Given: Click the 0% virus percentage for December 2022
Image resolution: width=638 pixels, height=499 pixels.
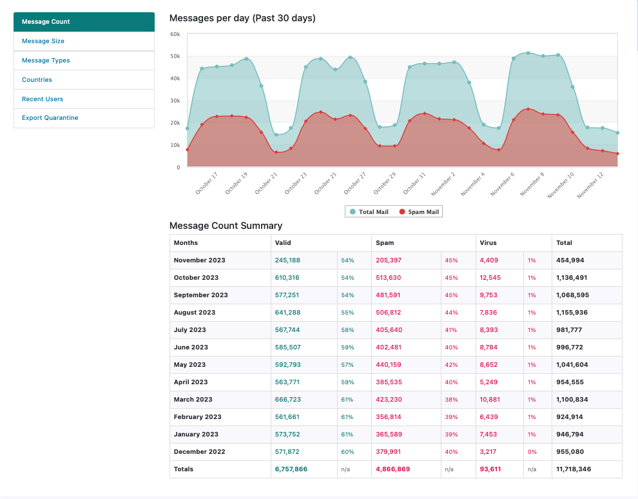Looking at the screenshot, I should click(x=532, y=452).
